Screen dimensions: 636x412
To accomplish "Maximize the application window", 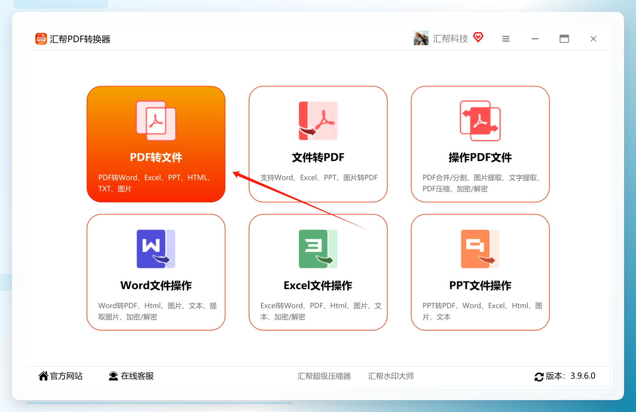I will [564, 39].
